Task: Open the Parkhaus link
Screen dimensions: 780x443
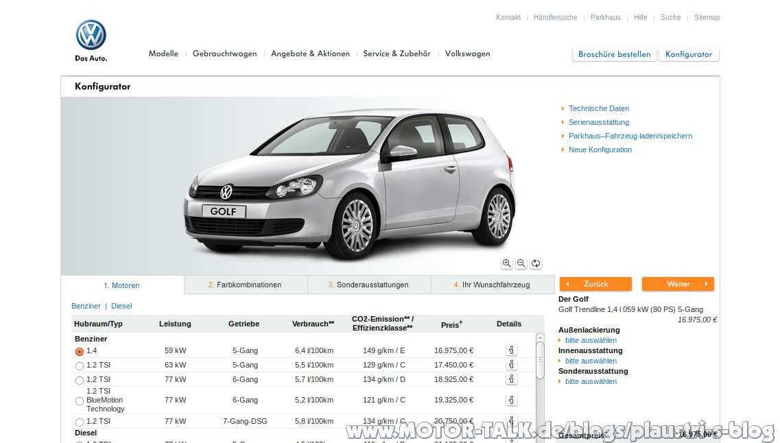Action: 605,17
